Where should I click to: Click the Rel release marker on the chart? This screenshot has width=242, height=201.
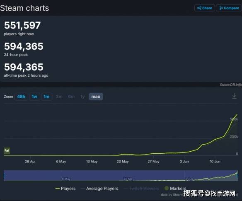pyautogui.click(x=7, y=150)
